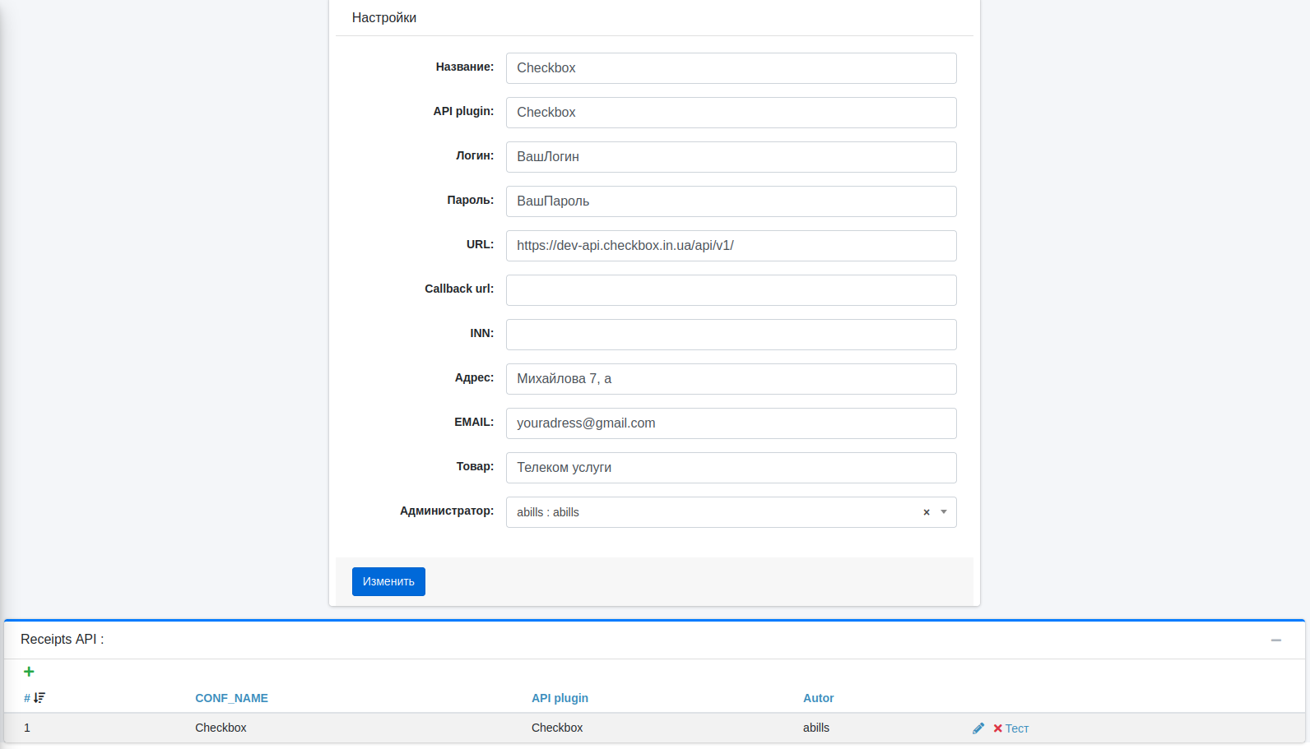
Task: Sort by CONF_NAME column header
Action: click(231, 698)
